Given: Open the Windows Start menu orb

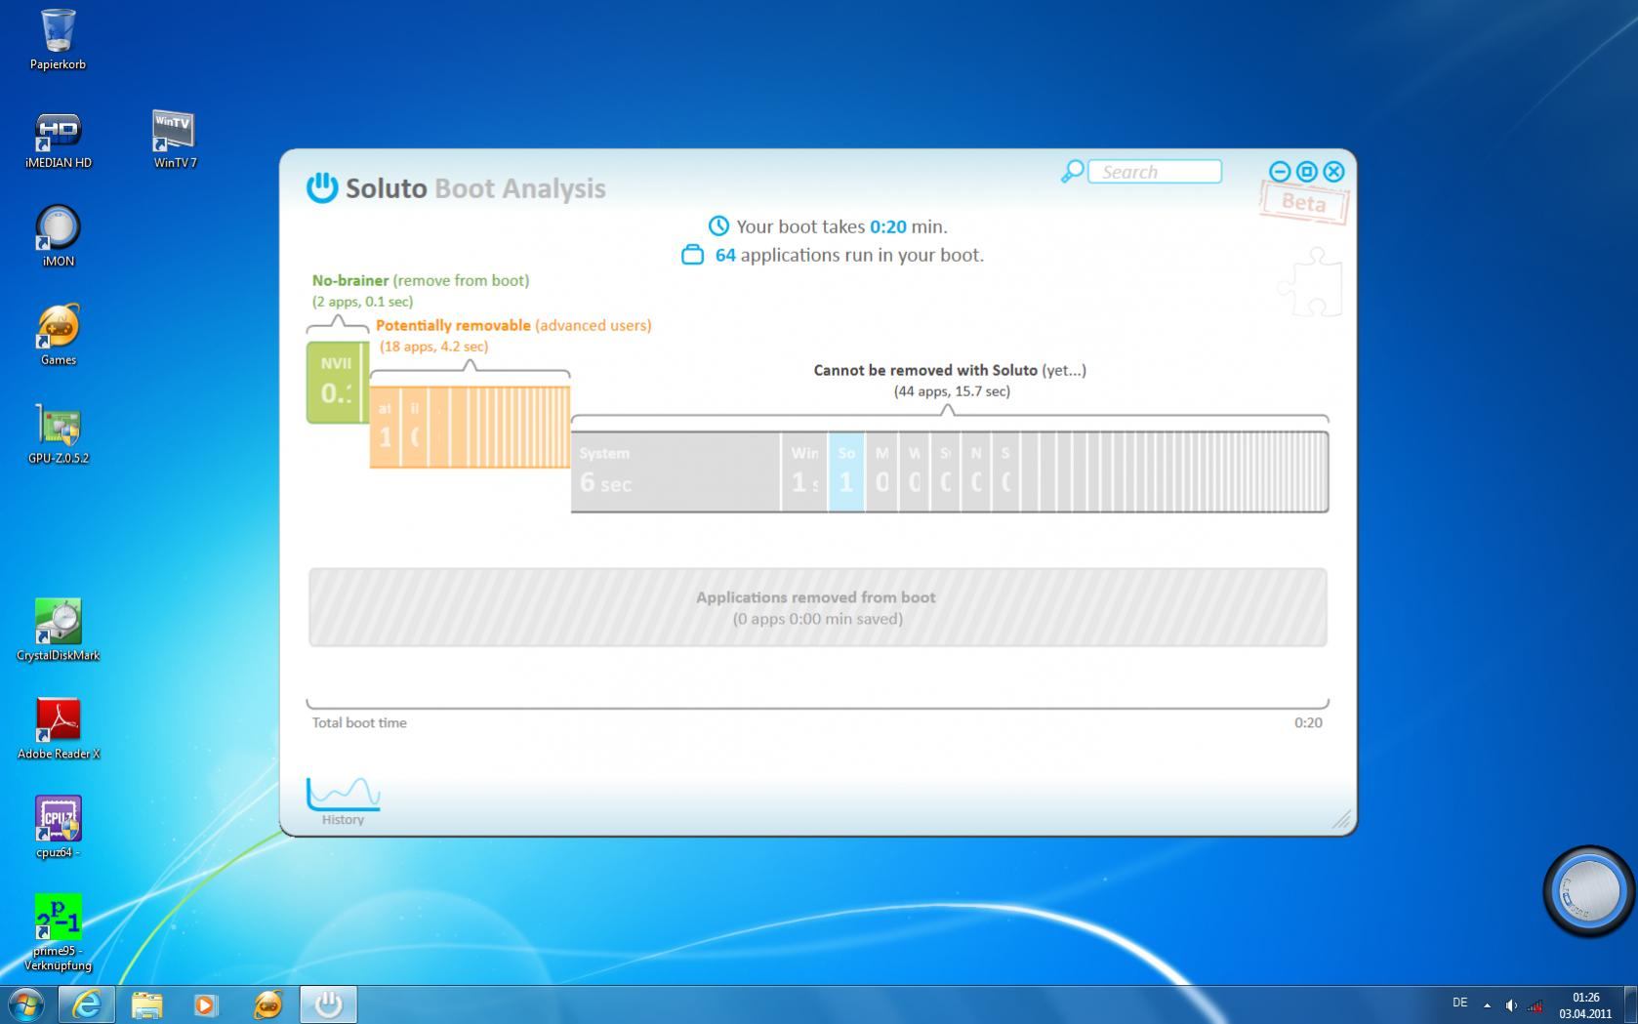Looking at the screenshot, I should (x=25, y=1004).
